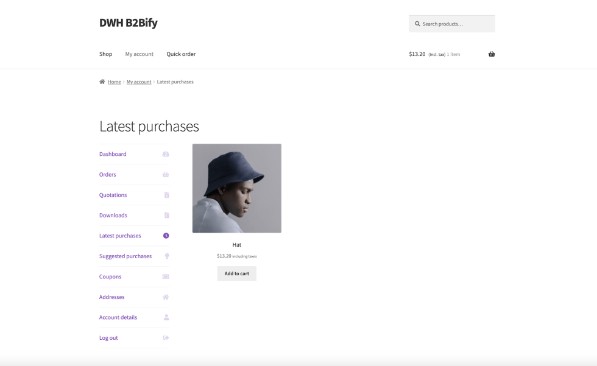Viewport: 597px width, 366px height.
Task: Open My account in the top navigation
Action: tap(140, 54)
